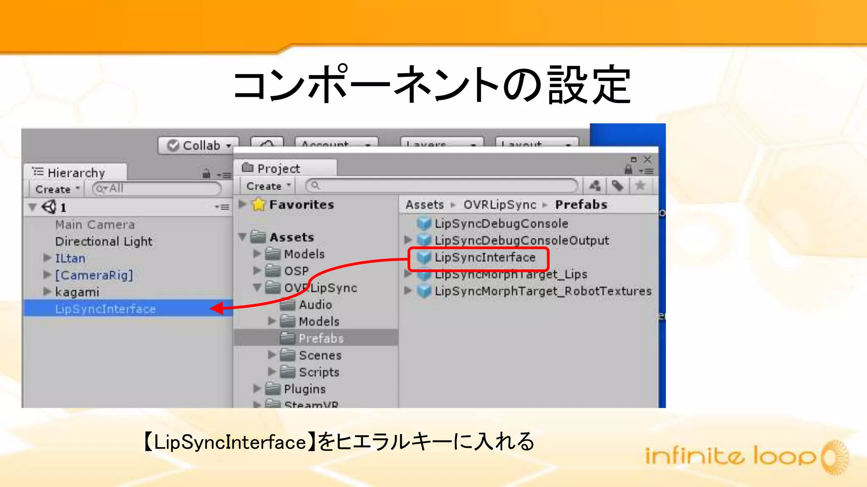This screenshot has height=487, width=867.
Task: Switch to the Project tab
Action: [286, 168]
